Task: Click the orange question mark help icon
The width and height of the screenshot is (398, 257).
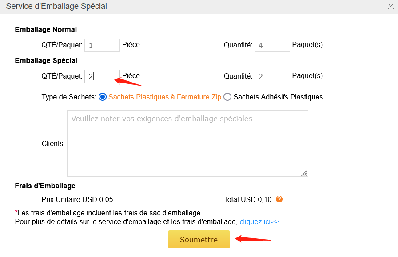Action: (x=279, y=199)
